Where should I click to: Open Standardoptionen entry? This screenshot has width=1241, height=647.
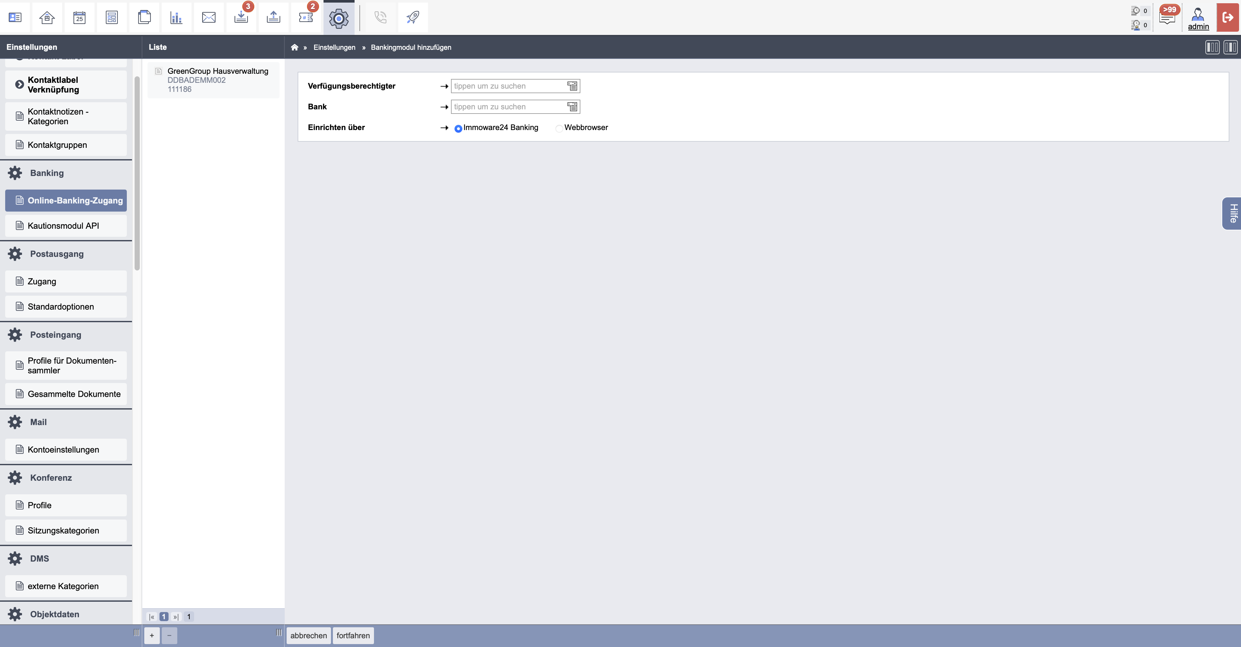click(66, 306)
